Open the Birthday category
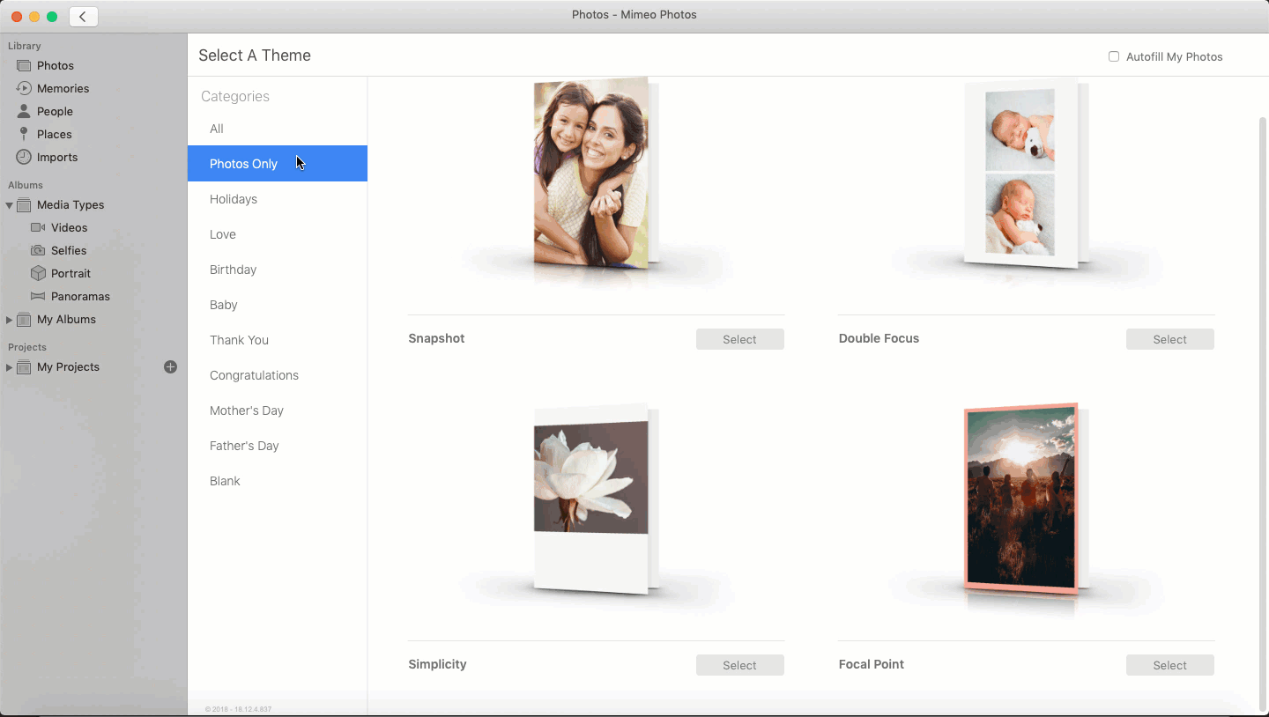Image resolution: width=1269 pixels, height=717 pixels. tap(278, 270)
